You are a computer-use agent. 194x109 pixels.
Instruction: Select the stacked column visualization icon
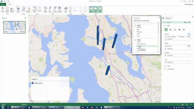pos(166,30)
